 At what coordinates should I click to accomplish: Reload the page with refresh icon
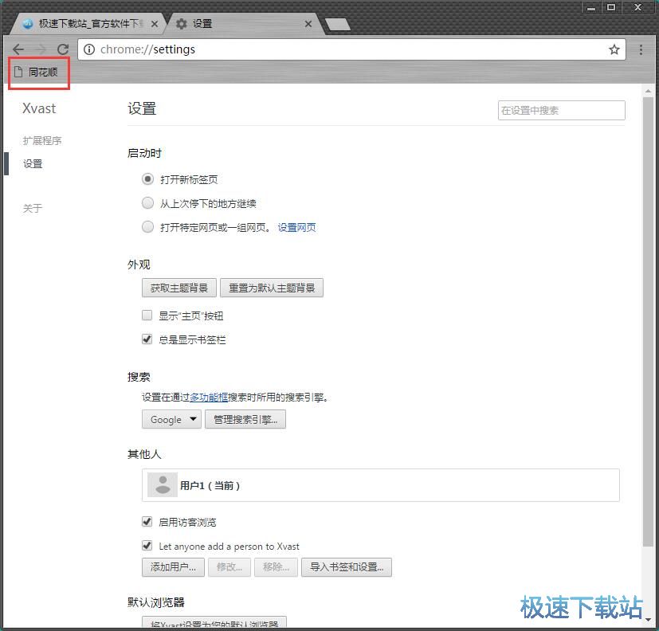(x=63, y=49)
